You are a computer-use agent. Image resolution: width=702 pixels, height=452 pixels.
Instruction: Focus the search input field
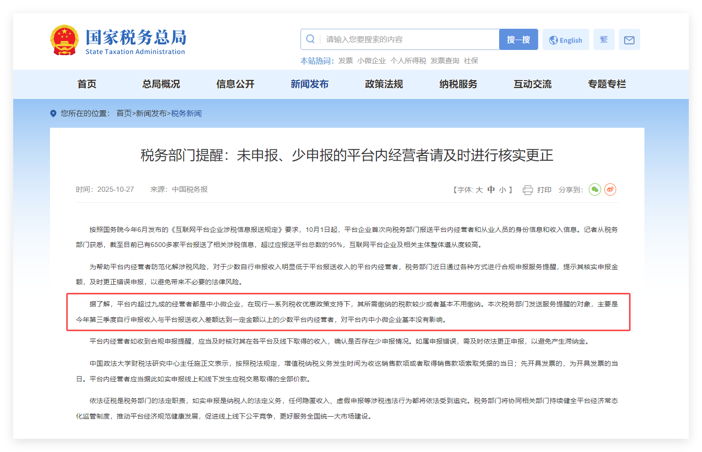[x=408, y=40]
